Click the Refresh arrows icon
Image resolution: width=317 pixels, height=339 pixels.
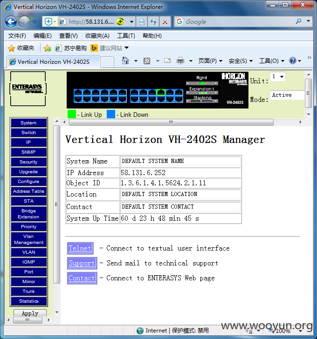click(x=153, y=21)
